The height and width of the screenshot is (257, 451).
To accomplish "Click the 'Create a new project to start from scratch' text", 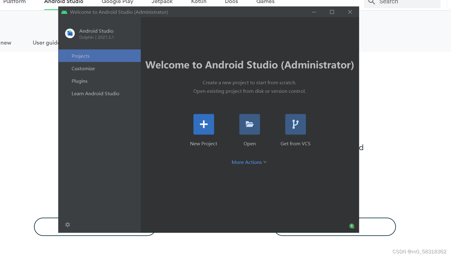I will click(x=249, y=82).
